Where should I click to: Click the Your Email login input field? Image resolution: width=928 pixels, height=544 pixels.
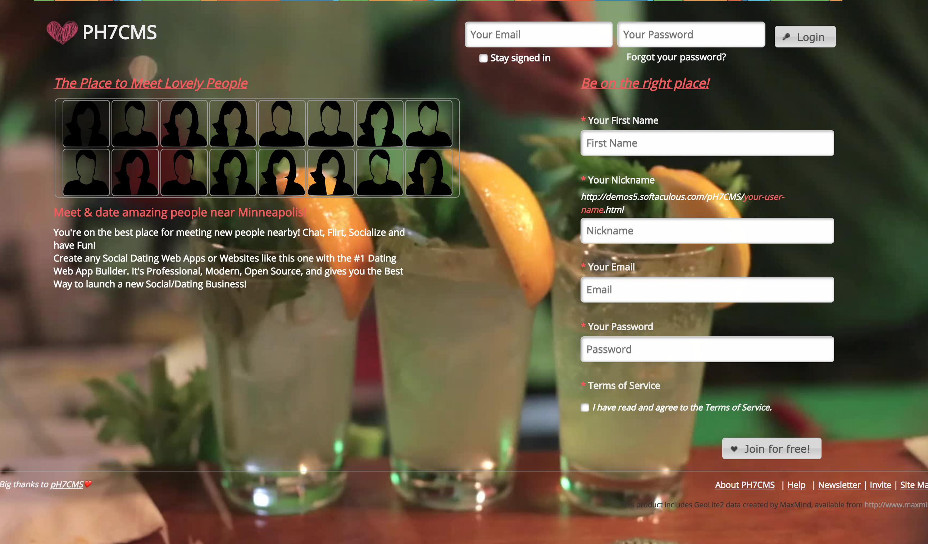[x=538, y=34]
